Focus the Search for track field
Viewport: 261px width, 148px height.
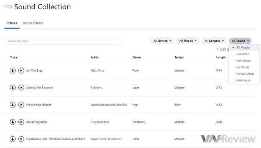tap(63, 41)
